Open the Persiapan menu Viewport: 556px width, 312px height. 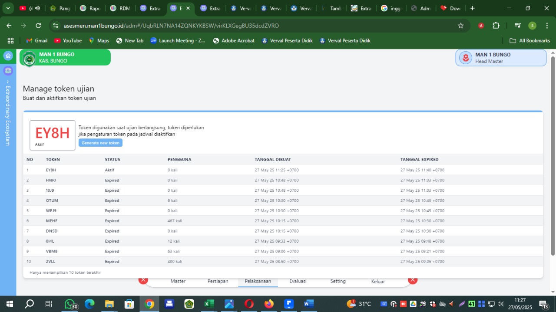[x=218, y=281]
